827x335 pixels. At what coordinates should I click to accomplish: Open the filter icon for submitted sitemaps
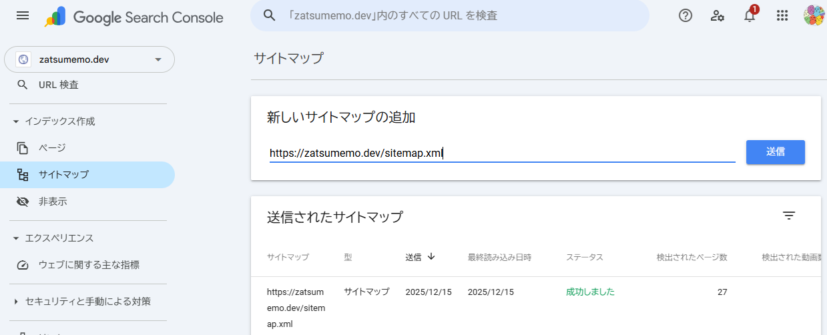click(x=789, y=216)
